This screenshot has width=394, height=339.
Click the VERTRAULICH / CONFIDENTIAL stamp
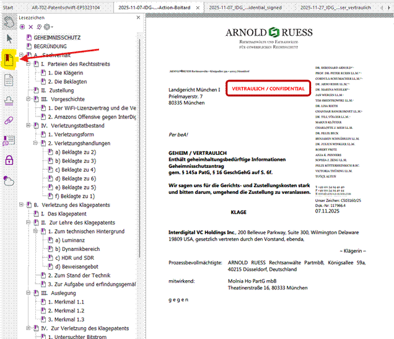tap(268, 89)
